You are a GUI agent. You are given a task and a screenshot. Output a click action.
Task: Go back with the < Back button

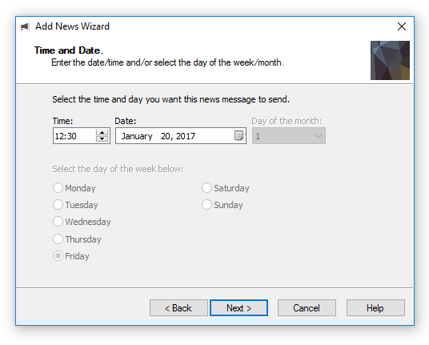coord(178,308)
